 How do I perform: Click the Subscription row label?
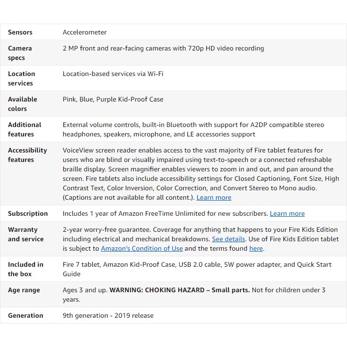click(28, 213)
